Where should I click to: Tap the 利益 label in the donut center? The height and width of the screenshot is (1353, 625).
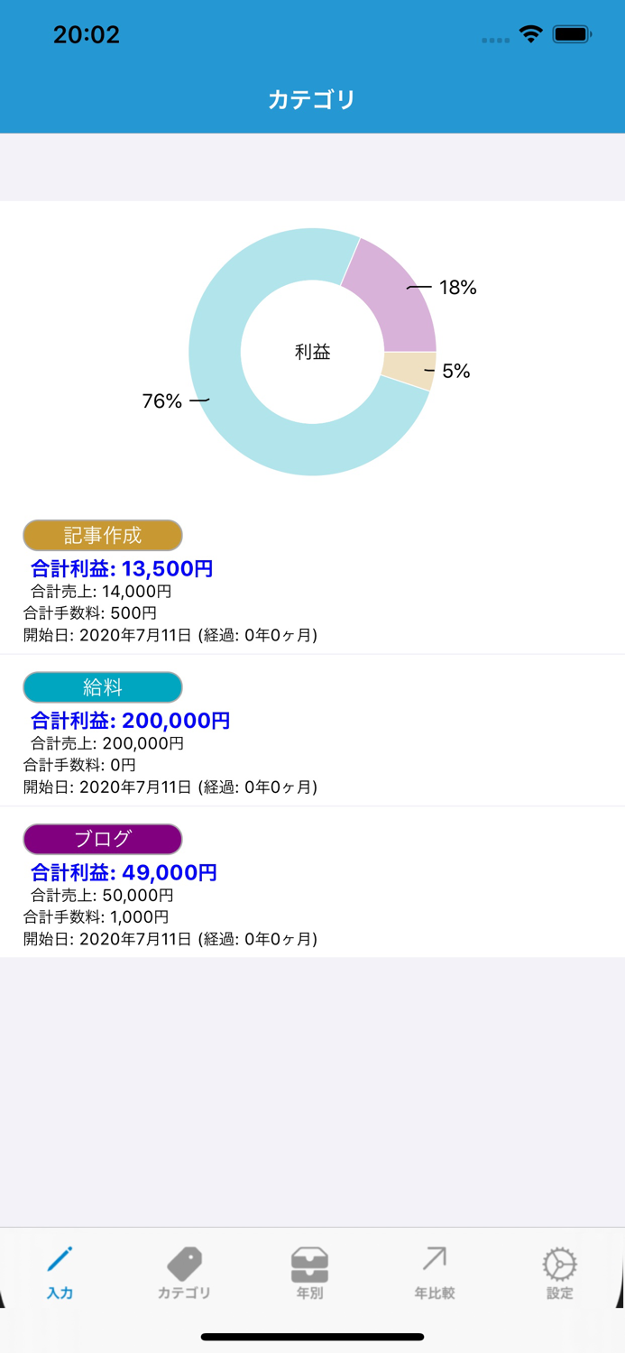tap(311, 352)
